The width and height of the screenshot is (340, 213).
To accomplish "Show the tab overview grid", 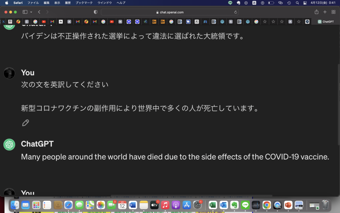I will coord(333,12).
